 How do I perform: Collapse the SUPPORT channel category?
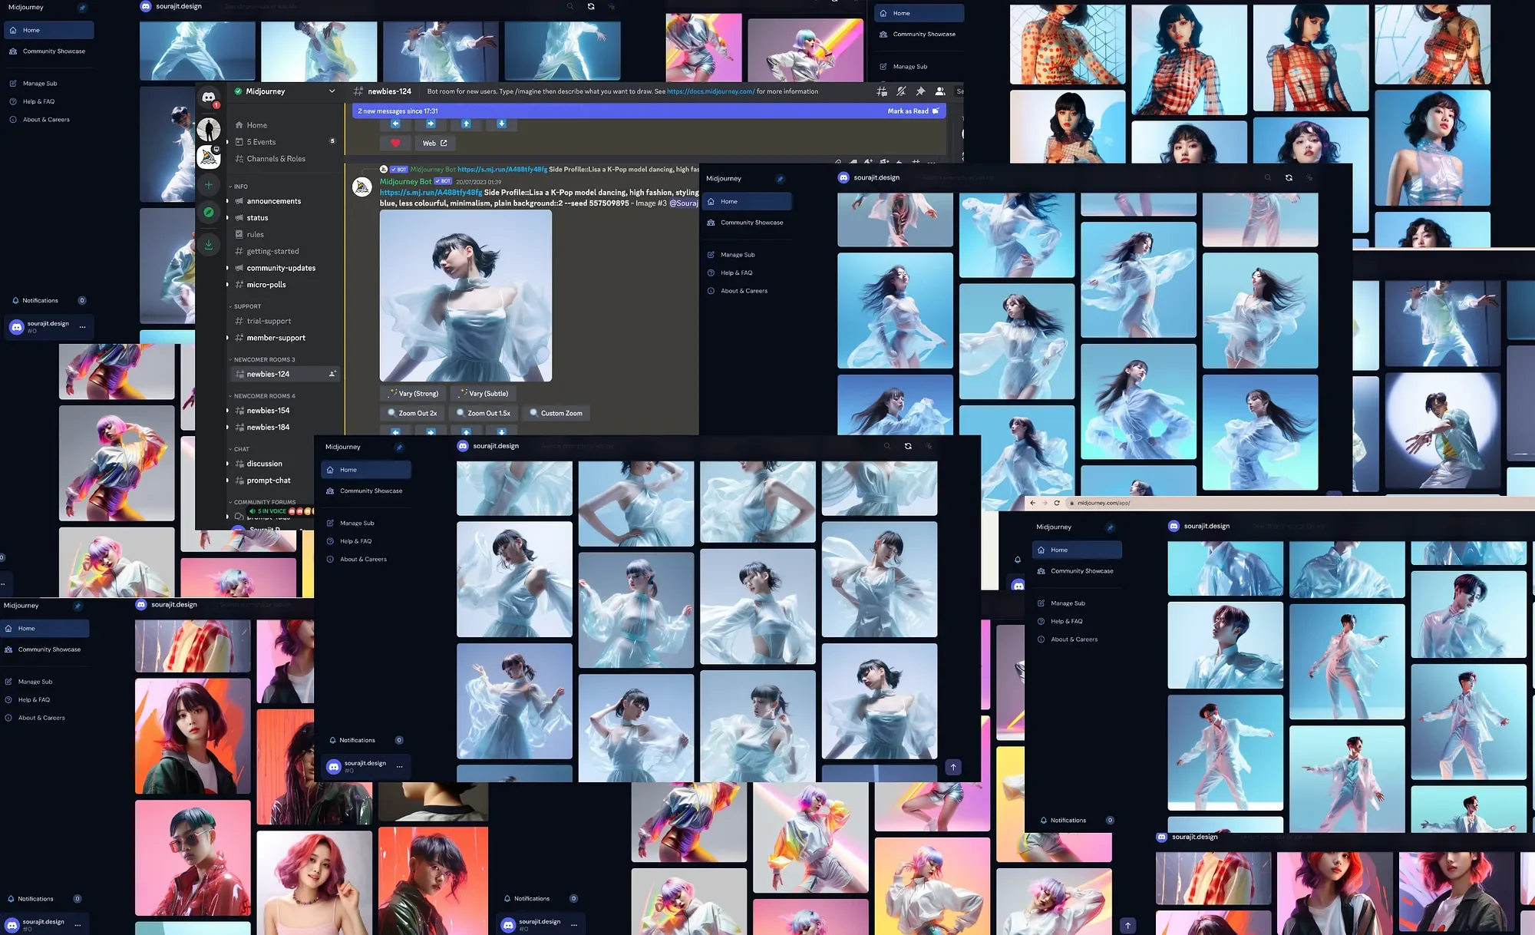245,306
